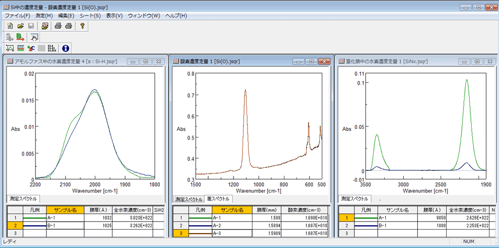The width and height of the screenshot is (499, 248).
Task: Open the ウィンドウ(W) menu
Action: tap(144, 15)
